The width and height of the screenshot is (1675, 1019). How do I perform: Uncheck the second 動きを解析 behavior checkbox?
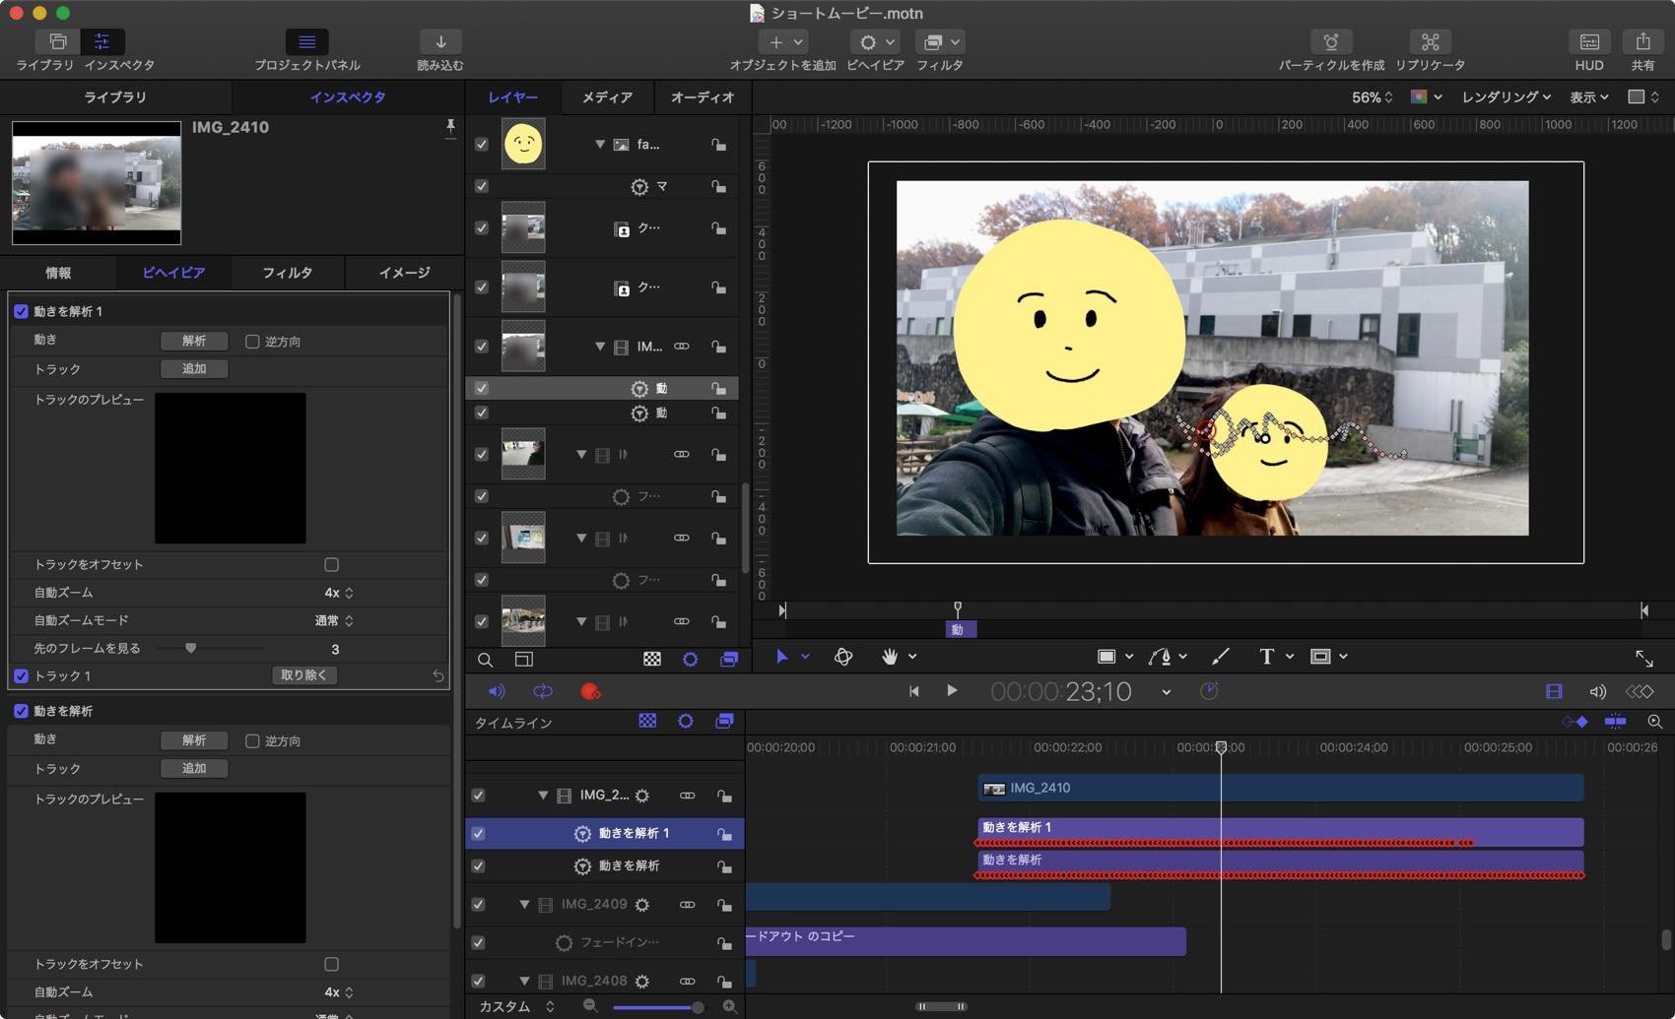(x=21, y=711)
